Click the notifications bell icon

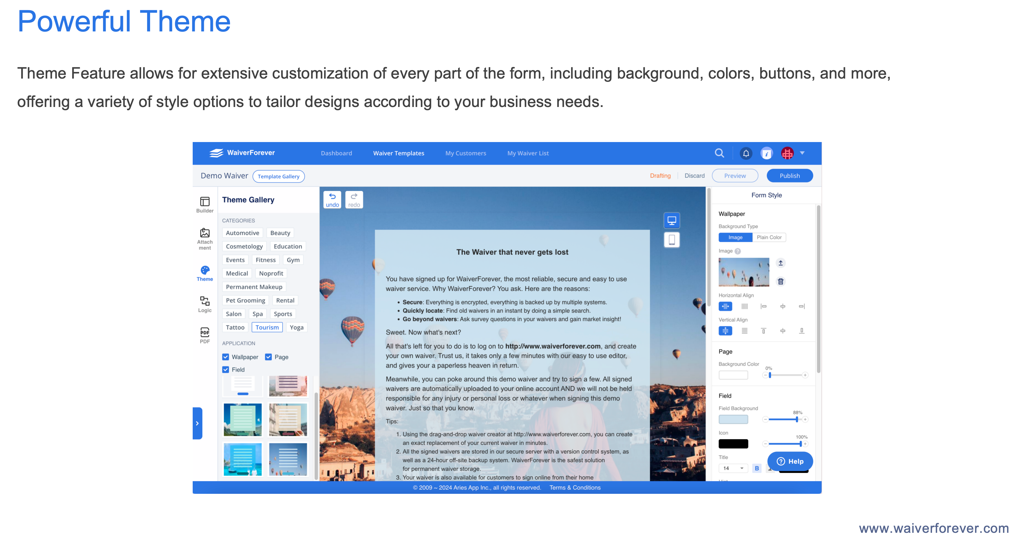click(746, 153)
